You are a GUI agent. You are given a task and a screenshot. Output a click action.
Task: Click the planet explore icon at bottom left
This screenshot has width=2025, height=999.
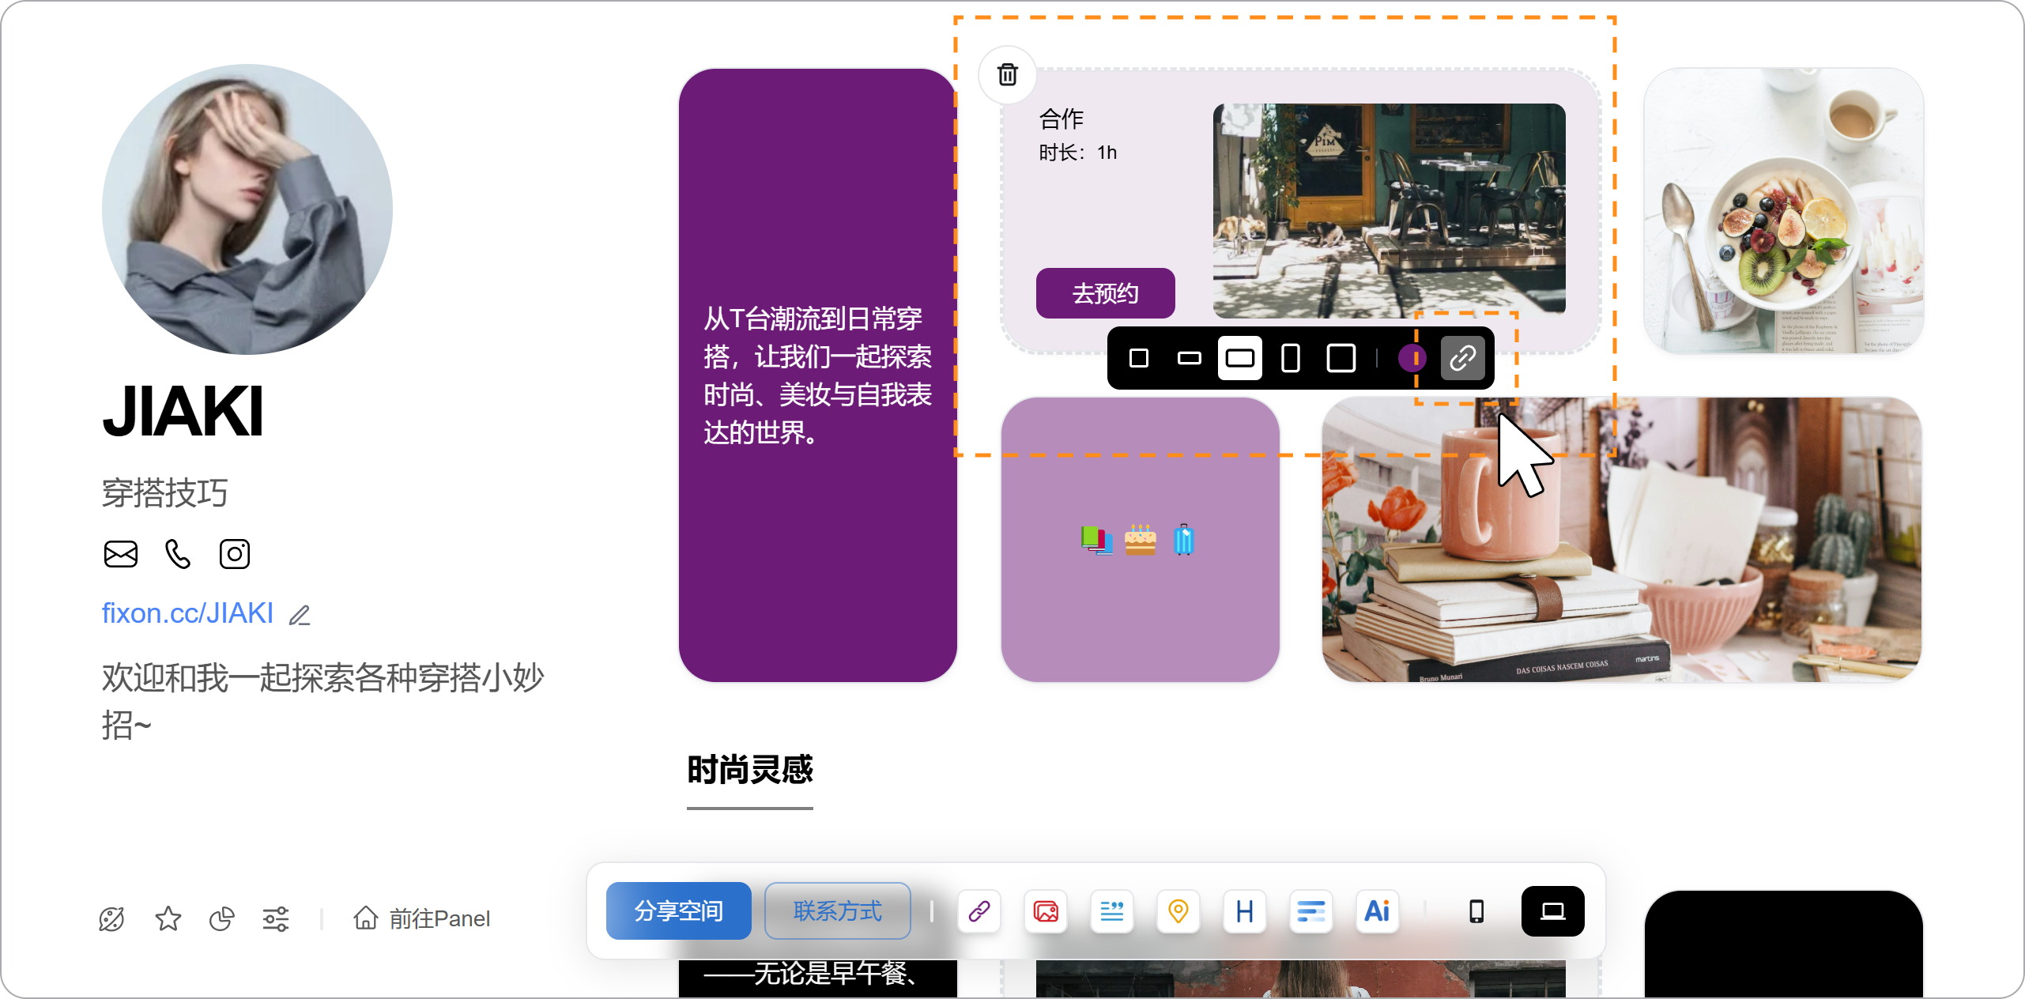(111, 919)
